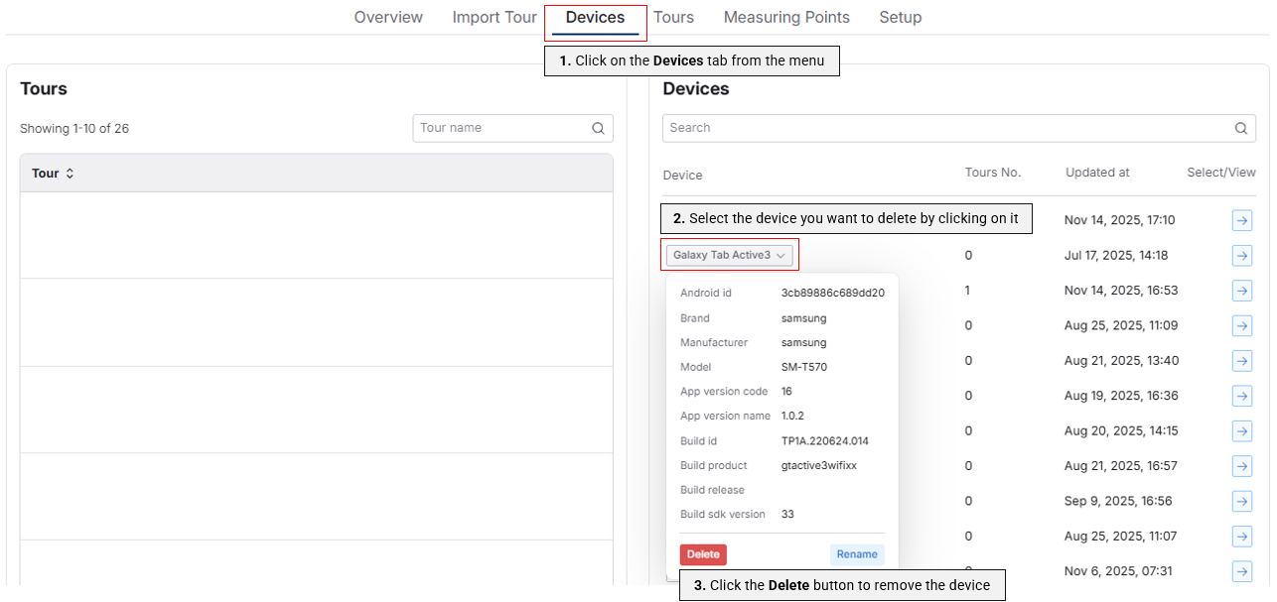Click the Rename button for Galaxy Tab Active3
Screen dimensions: 1277x602
856,554
